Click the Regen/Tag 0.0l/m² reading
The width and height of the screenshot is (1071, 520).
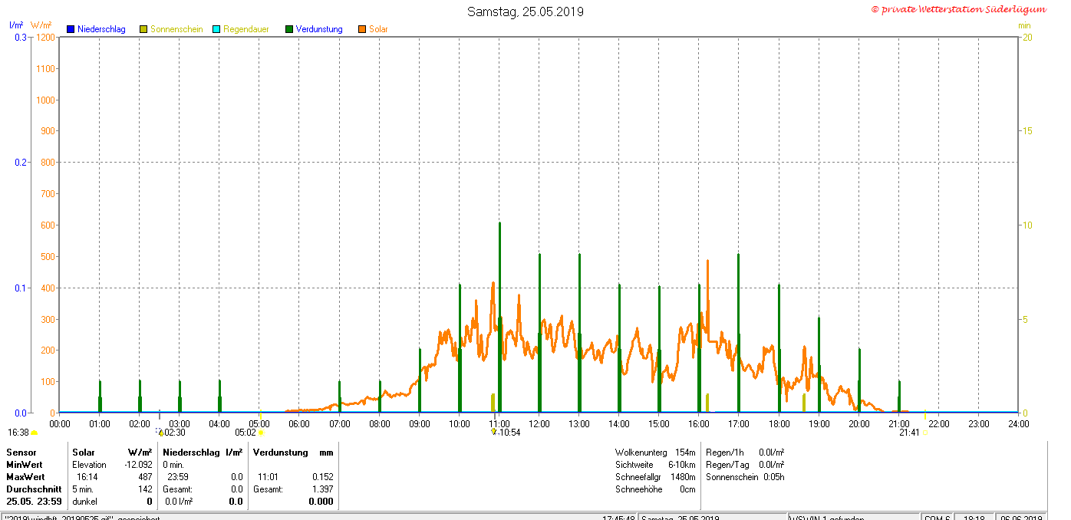point(745,465)
